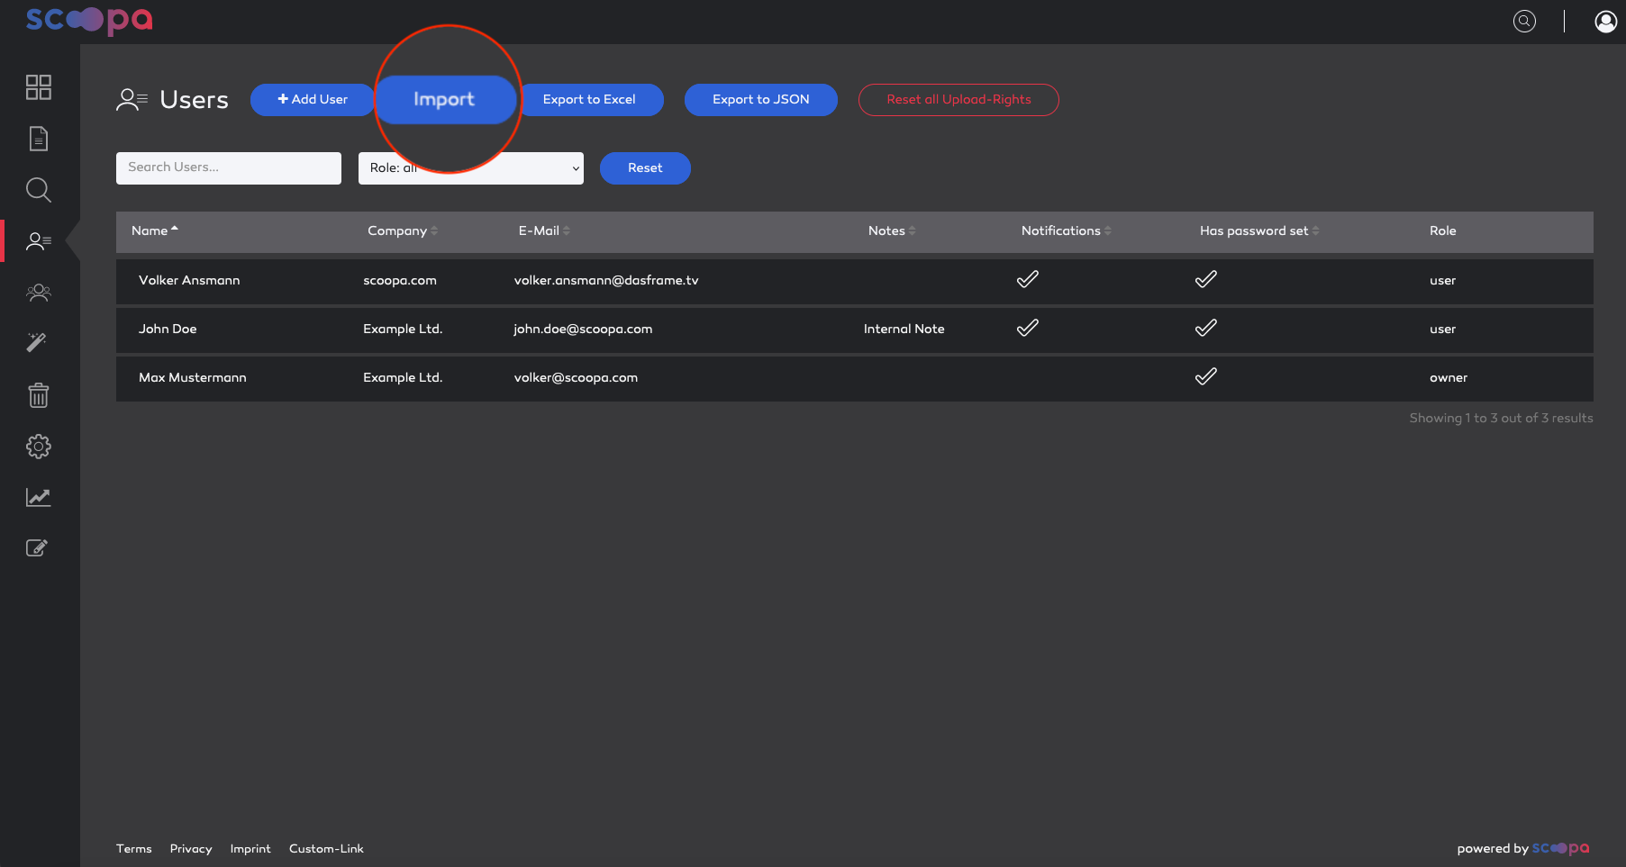
Task: Open the statistics chart icon in sidebar
Action: point(39,497)
